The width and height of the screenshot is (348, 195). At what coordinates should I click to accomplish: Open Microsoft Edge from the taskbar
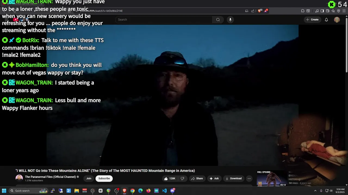pyautogui.click(x=140, y=191)
